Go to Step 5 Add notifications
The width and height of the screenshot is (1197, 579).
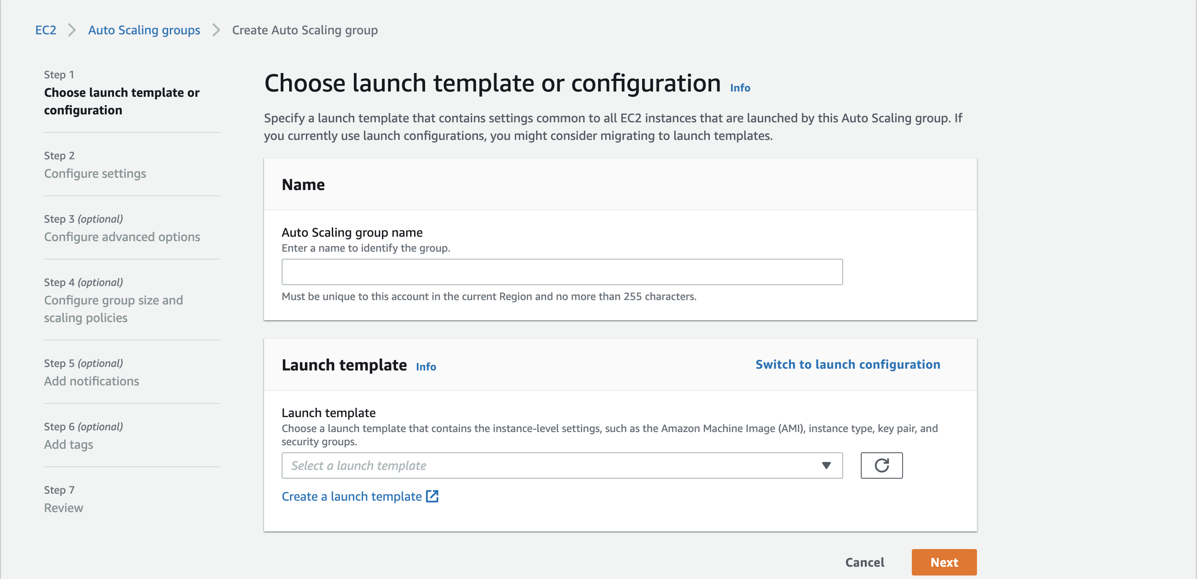point(92,381)
